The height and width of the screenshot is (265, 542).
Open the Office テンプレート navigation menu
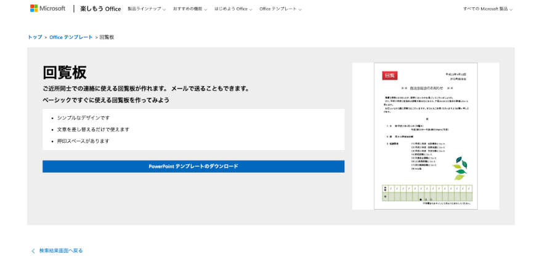click(280, 9)
